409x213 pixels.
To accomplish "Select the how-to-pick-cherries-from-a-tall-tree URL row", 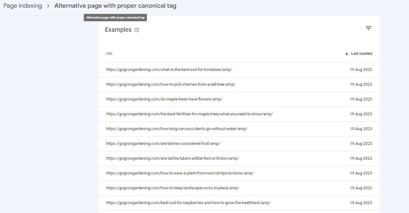I will 170,84.
